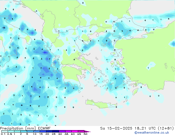Click the island of Rhodes on the map
The height and width of the screenshot is (135, 175).
(x=135, y=91)
